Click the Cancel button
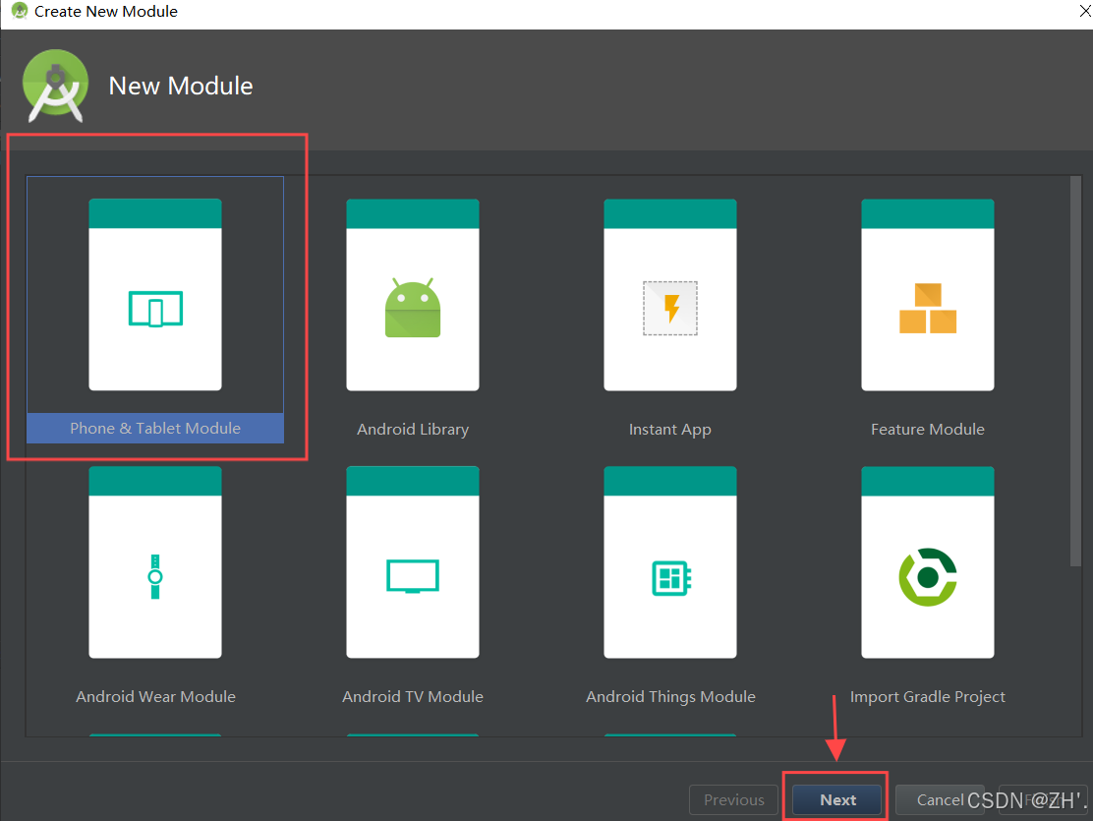This screenshot has height=821, width=1093. [x=940, y=800]
